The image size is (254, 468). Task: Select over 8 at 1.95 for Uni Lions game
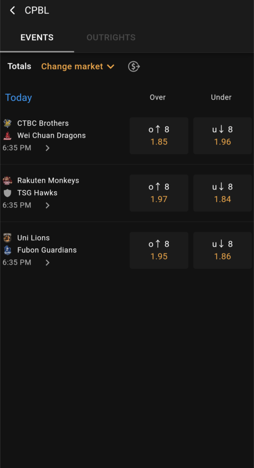159,250
